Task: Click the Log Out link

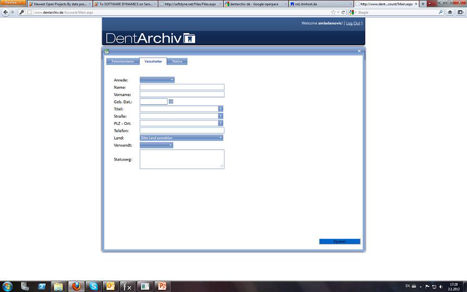Action: (353, 23)
